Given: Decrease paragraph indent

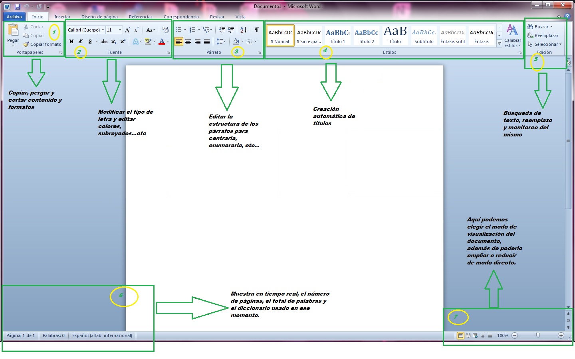Looking at the screenshot, I should 222,30.
